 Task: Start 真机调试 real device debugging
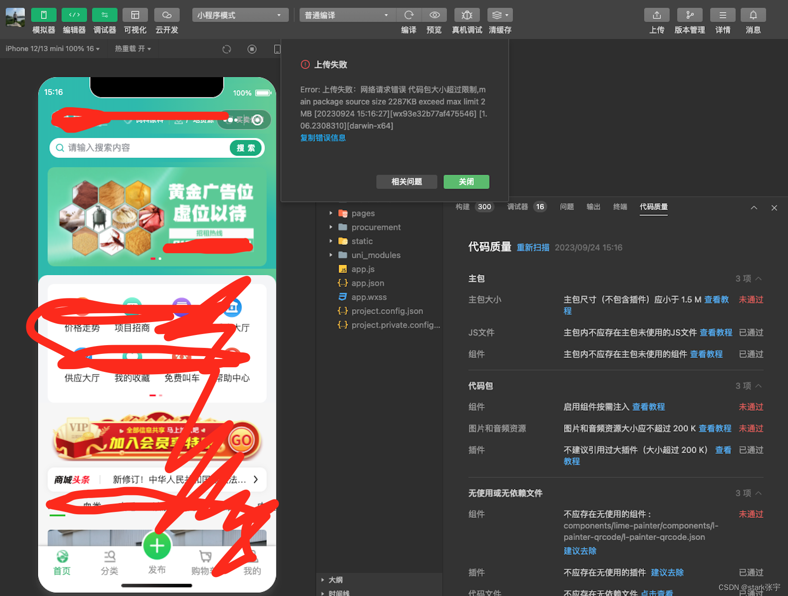coord(467,15)
